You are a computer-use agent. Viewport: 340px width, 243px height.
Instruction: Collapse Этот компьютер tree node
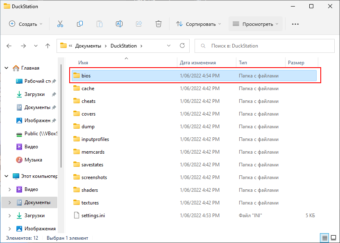[x=7, y=176]
